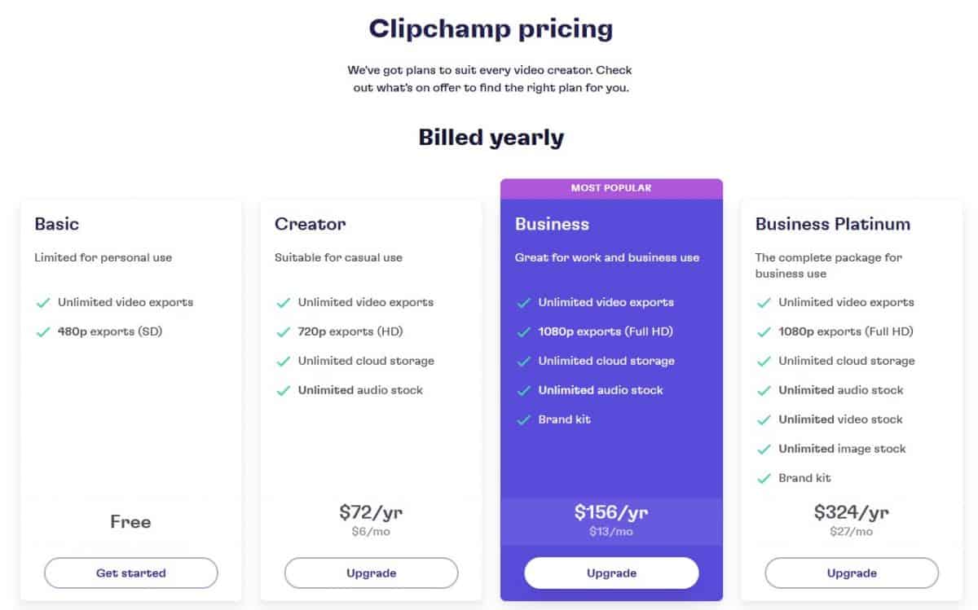Click the MOST POPULAR badge on Business plan
This screenshot has height=610, width=978.
click(611, 188)
